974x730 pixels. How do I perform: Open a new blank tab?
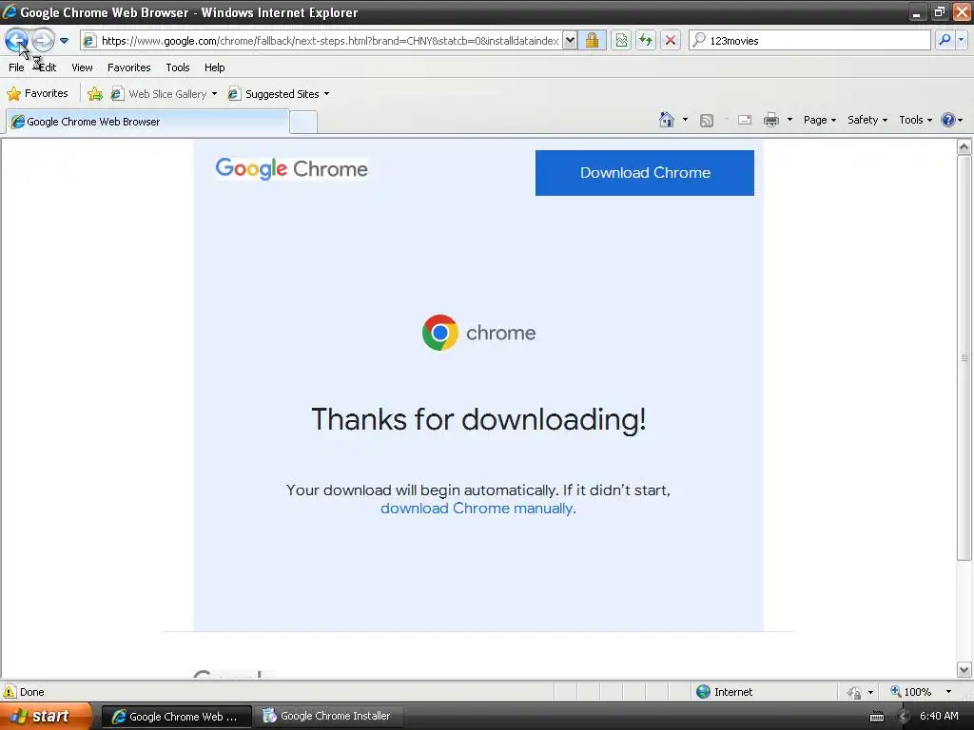point(303,122)
